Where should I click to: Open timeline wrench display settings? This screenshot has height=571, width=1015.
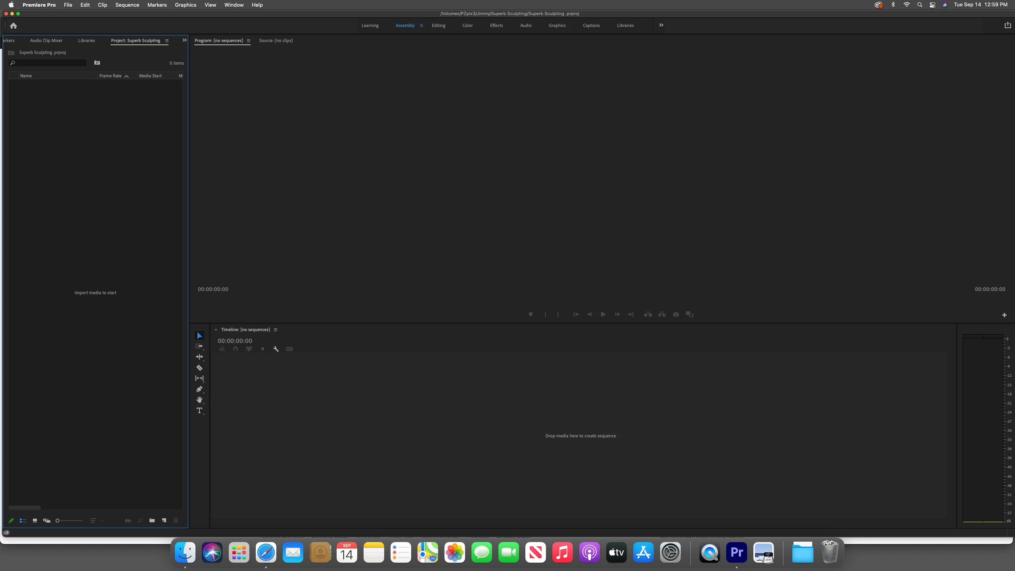276,349
